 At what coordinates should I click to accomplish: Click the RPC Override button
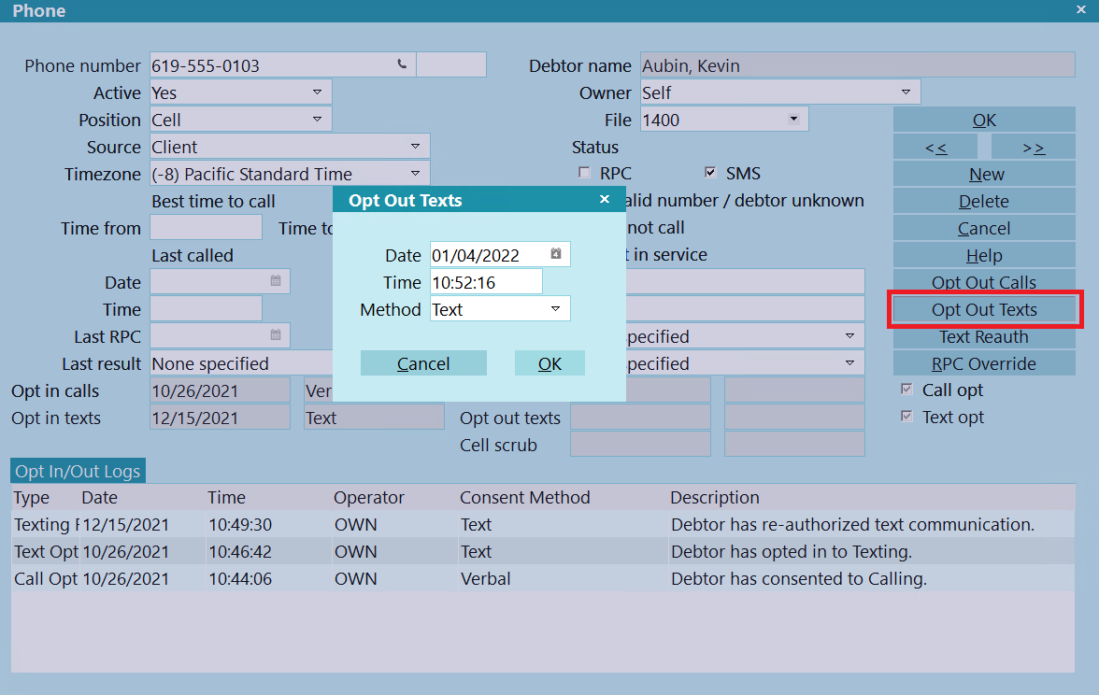(984, 363)
